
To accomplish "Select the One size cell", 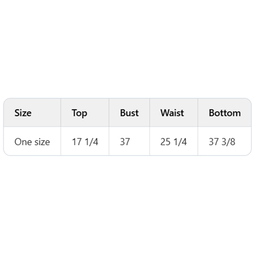I will (32, 142).
